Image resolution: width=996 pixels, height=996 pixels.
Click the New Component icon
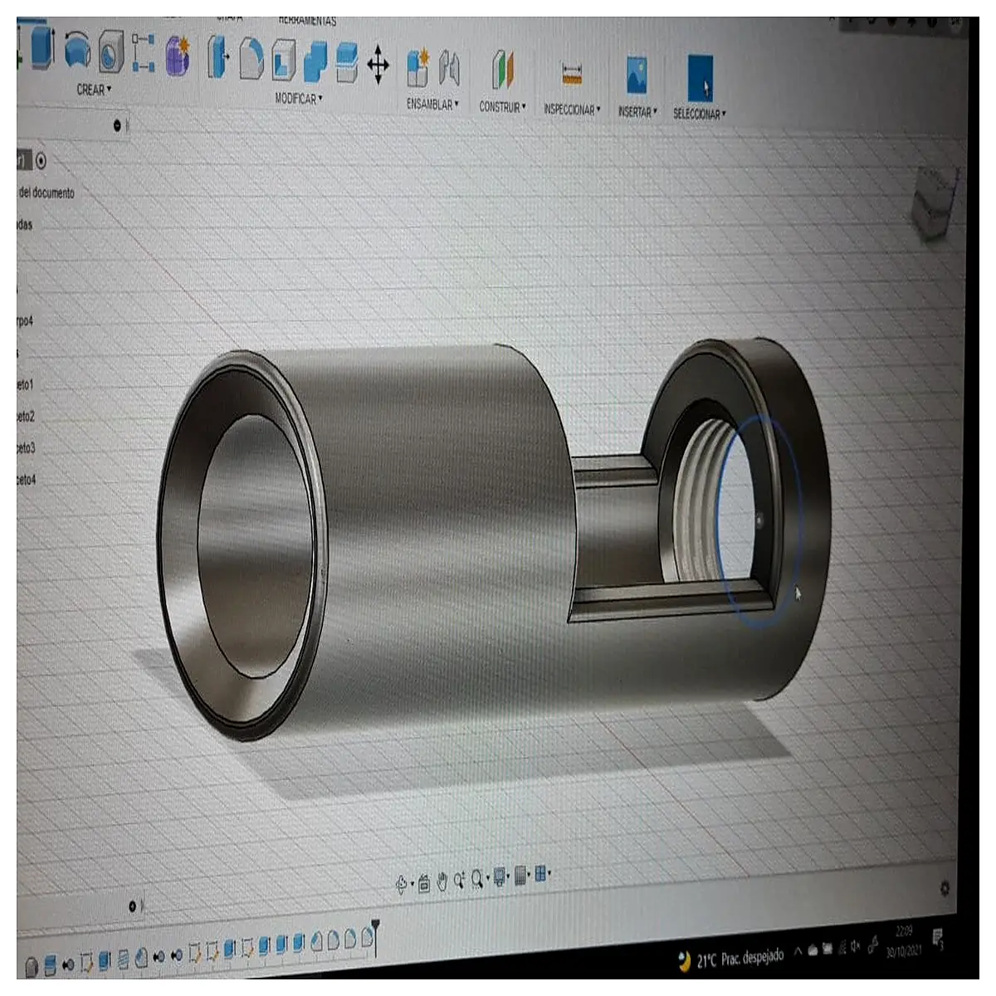point(417,68)
